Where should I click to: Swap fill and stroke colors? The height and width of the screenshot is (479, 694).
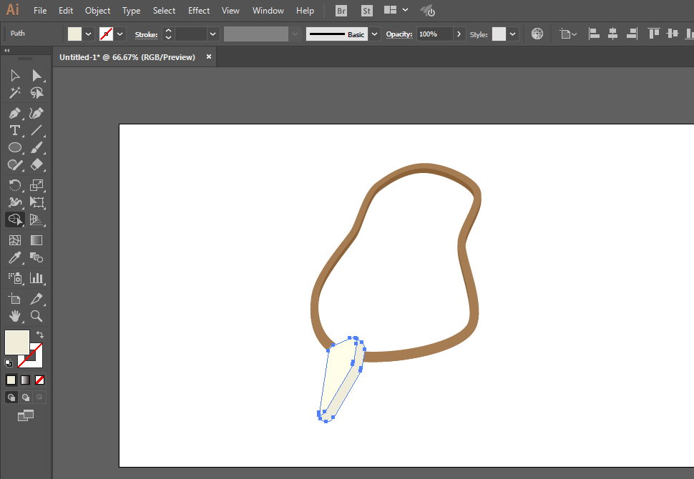coord(40,335)
